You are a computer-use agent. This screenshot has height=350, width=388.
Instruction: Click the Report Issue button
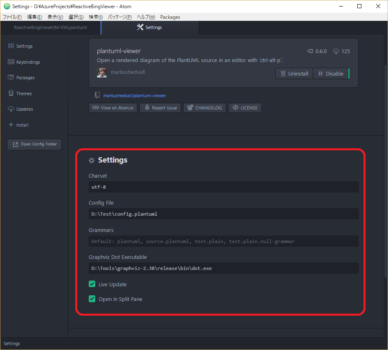[x=160, y=108]
